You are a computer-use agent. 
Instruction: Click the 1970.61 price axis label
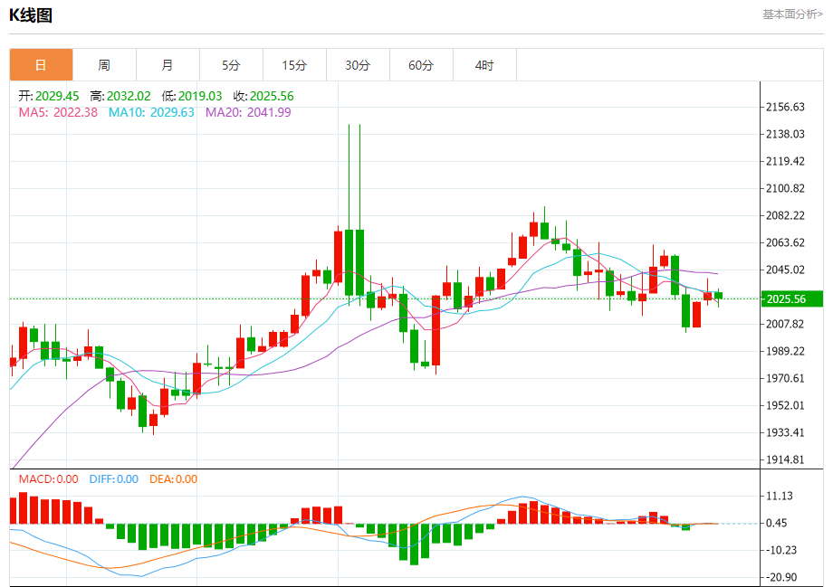[785, 378]
